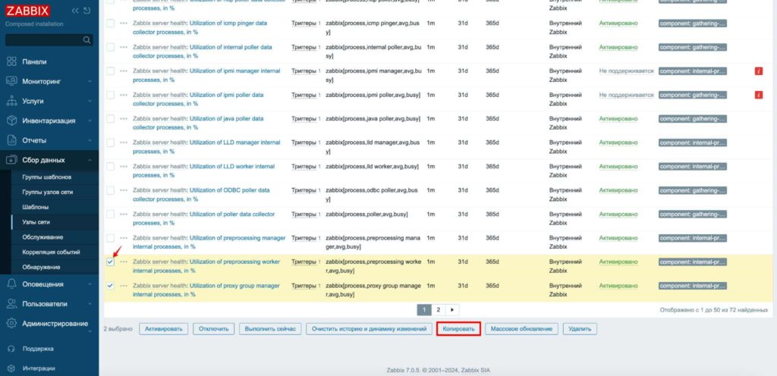
Task: Click the sidebar search input field
Action: 49,40
